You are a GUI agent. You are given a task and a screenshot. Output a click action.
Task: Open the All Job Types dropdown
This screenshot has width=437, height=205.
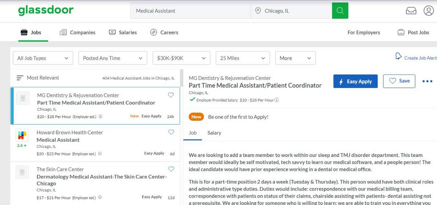pyautogui.click(x=43, y=58)
